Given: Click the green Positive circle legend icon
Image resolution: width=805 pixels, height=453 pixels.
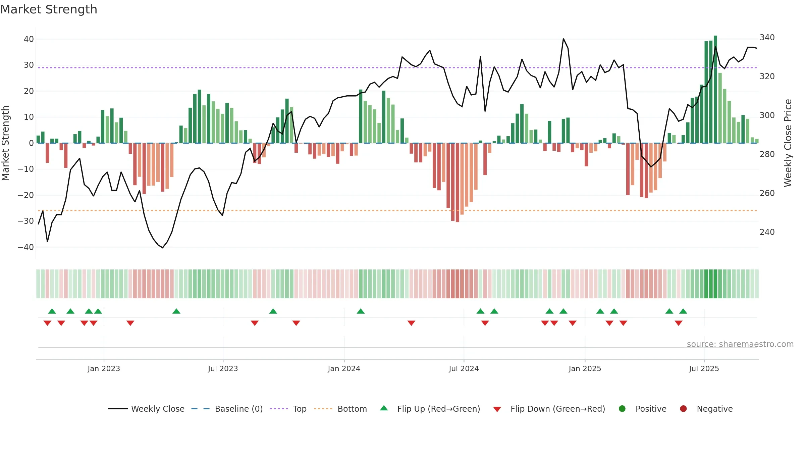Looking at the screenshot, I should [622, 409].
